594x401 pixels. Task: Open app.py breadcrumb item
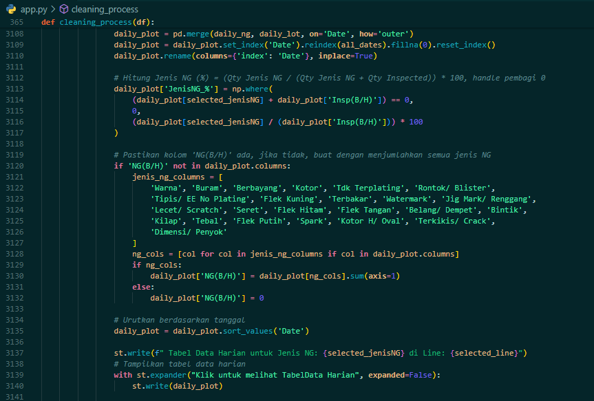point(34,9)
